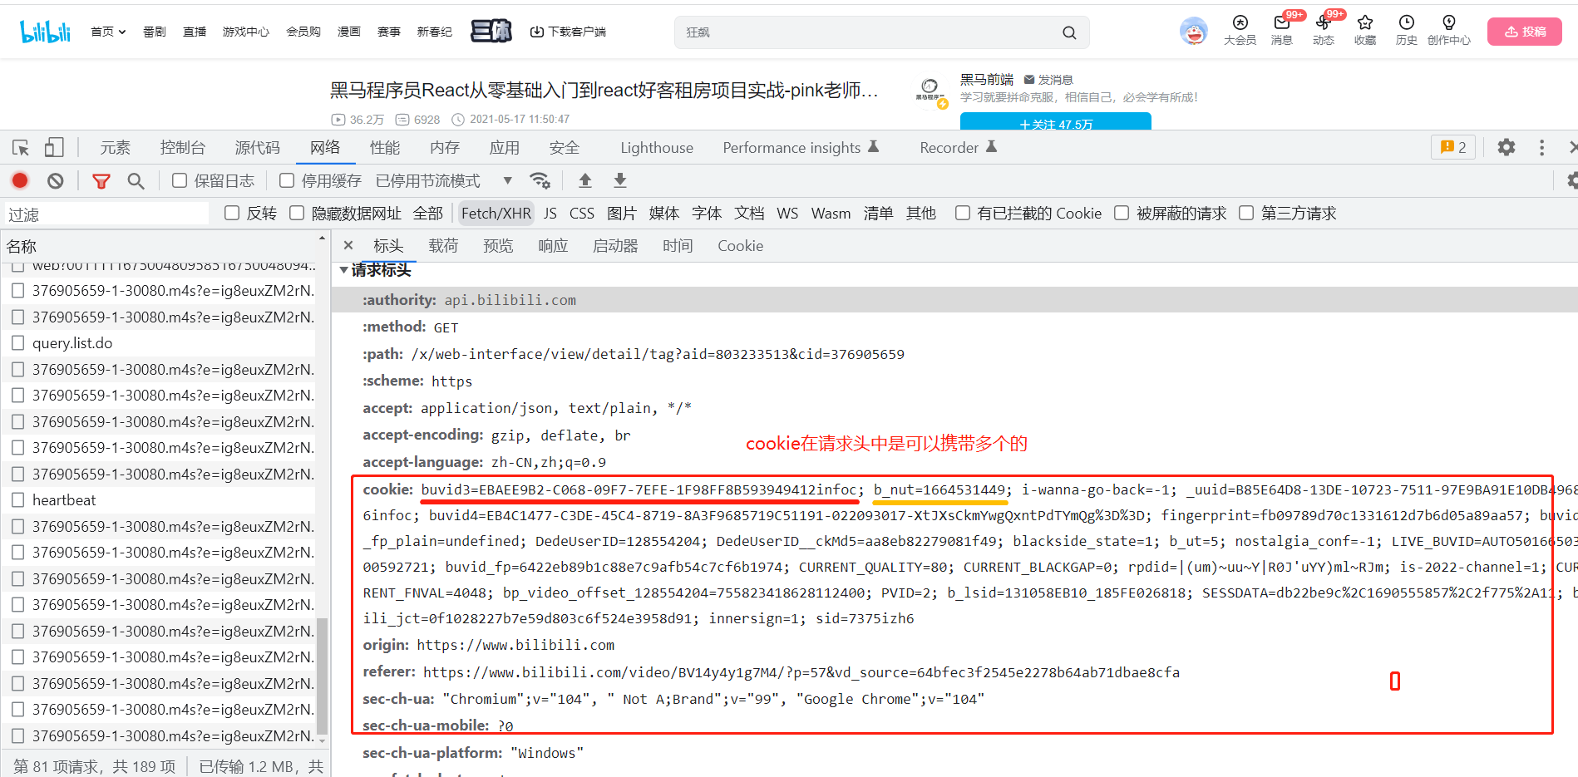This screenshot has width=1578, height=777.
Task: Open the 消息 messages icon
Action: 1281,30
